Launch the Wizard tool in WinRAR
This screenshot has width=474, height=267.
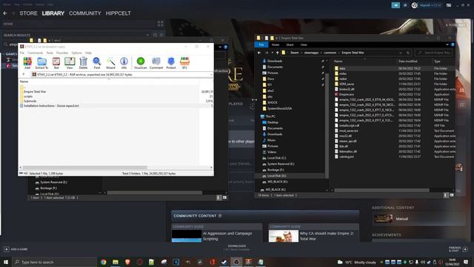pyautogui.click(x=110, y=63)
